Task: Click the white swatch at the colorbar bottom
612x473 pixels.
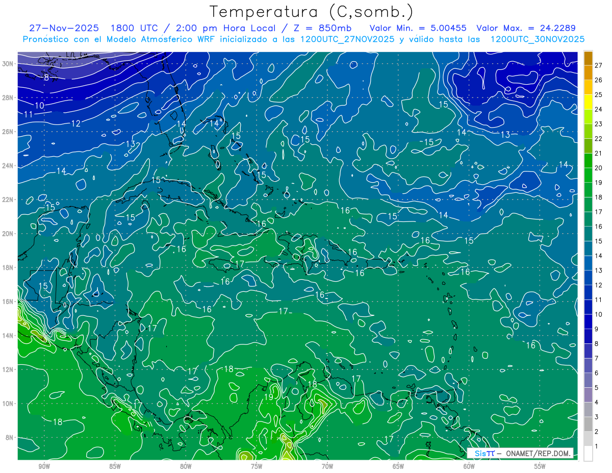Action: pyautogui.click(x=589, y=454)
